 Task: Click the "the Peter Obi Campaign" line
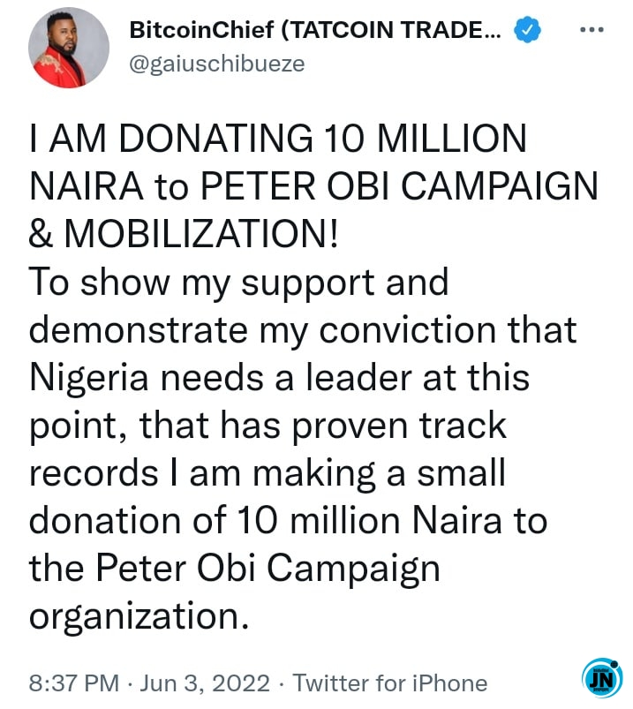click(234, 567)
